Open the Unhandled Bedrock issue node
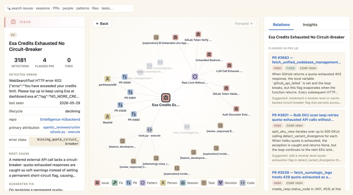The height and width of the screenshot is (195, 353). point(209,54)
